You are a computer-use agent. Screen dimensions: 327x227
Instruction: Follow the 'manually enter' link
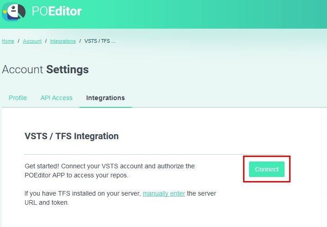point(164,193)
